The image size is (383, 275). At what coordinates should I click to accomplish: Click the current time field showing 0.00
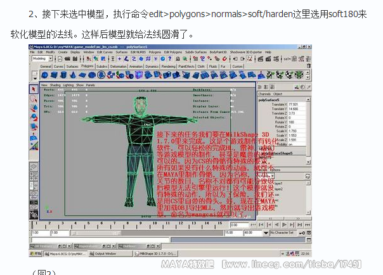pos(239,225)
